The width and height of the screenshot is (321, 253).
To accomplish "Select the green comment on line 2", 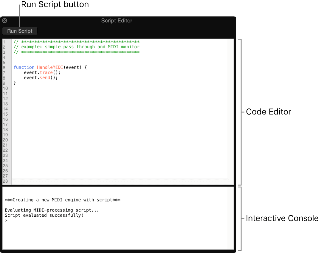I will pos(75,46).
